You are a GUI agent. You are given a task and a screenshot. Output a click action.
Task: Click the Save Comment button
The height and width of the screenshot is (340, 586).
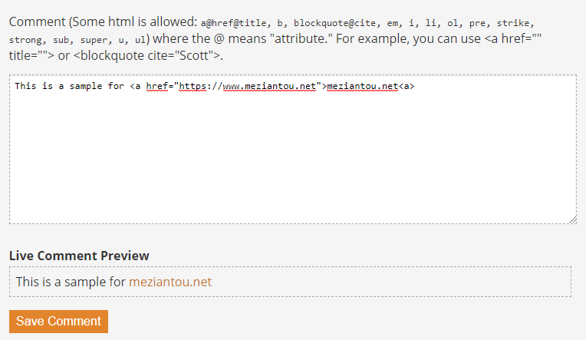[x=58, y=322]
